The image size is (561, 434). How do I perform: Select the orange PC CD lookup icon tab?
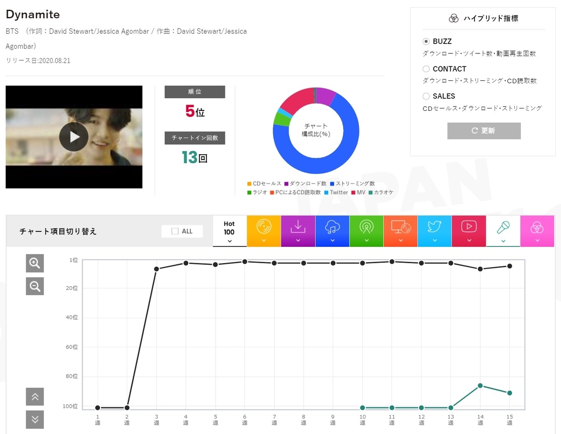coord(401,231)
